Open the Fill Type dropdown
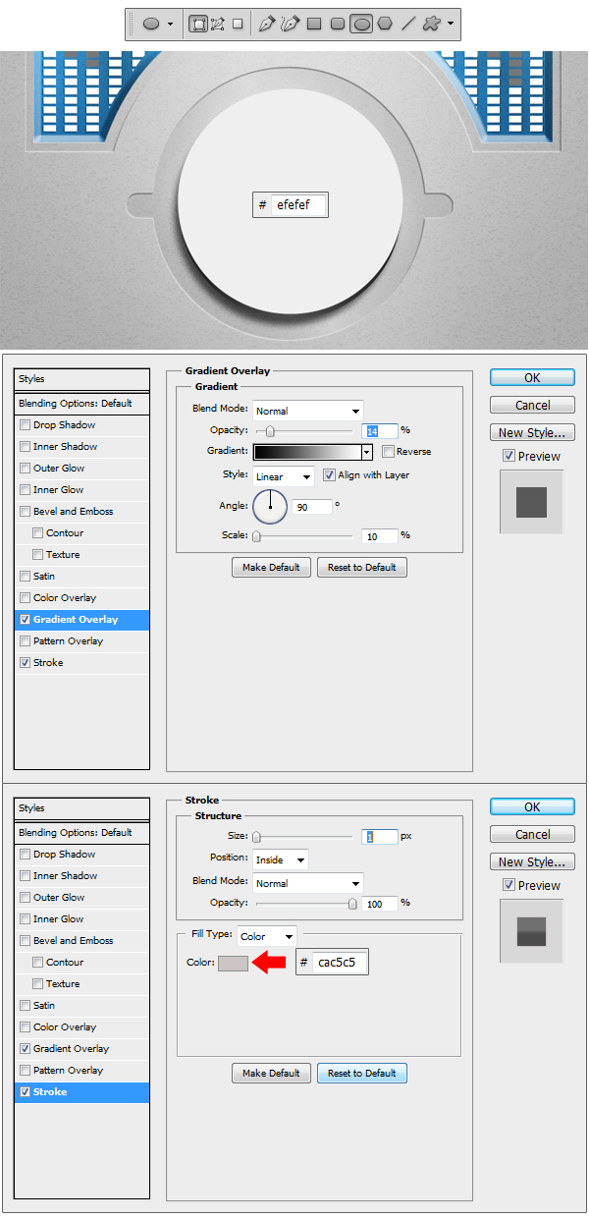The width and height of the screenshot is (589, 1219). point(266,936)
